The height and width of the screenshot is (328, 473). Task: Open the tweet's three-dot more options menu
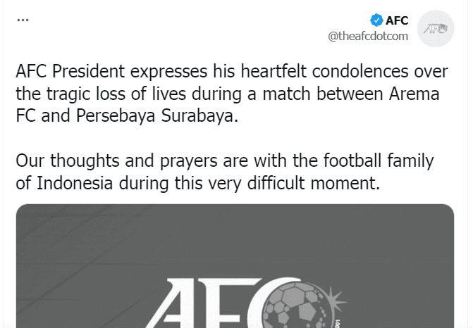[20, 21]
